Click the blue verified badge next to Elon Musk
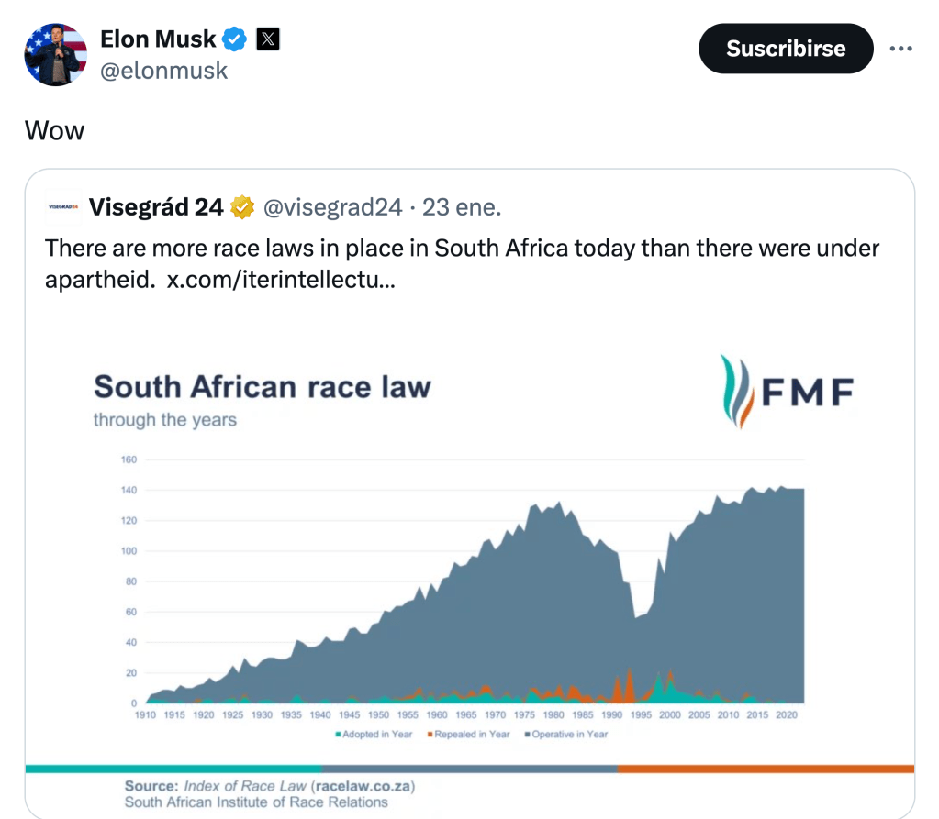Screen dimensions: 939x819 point(236,39)
